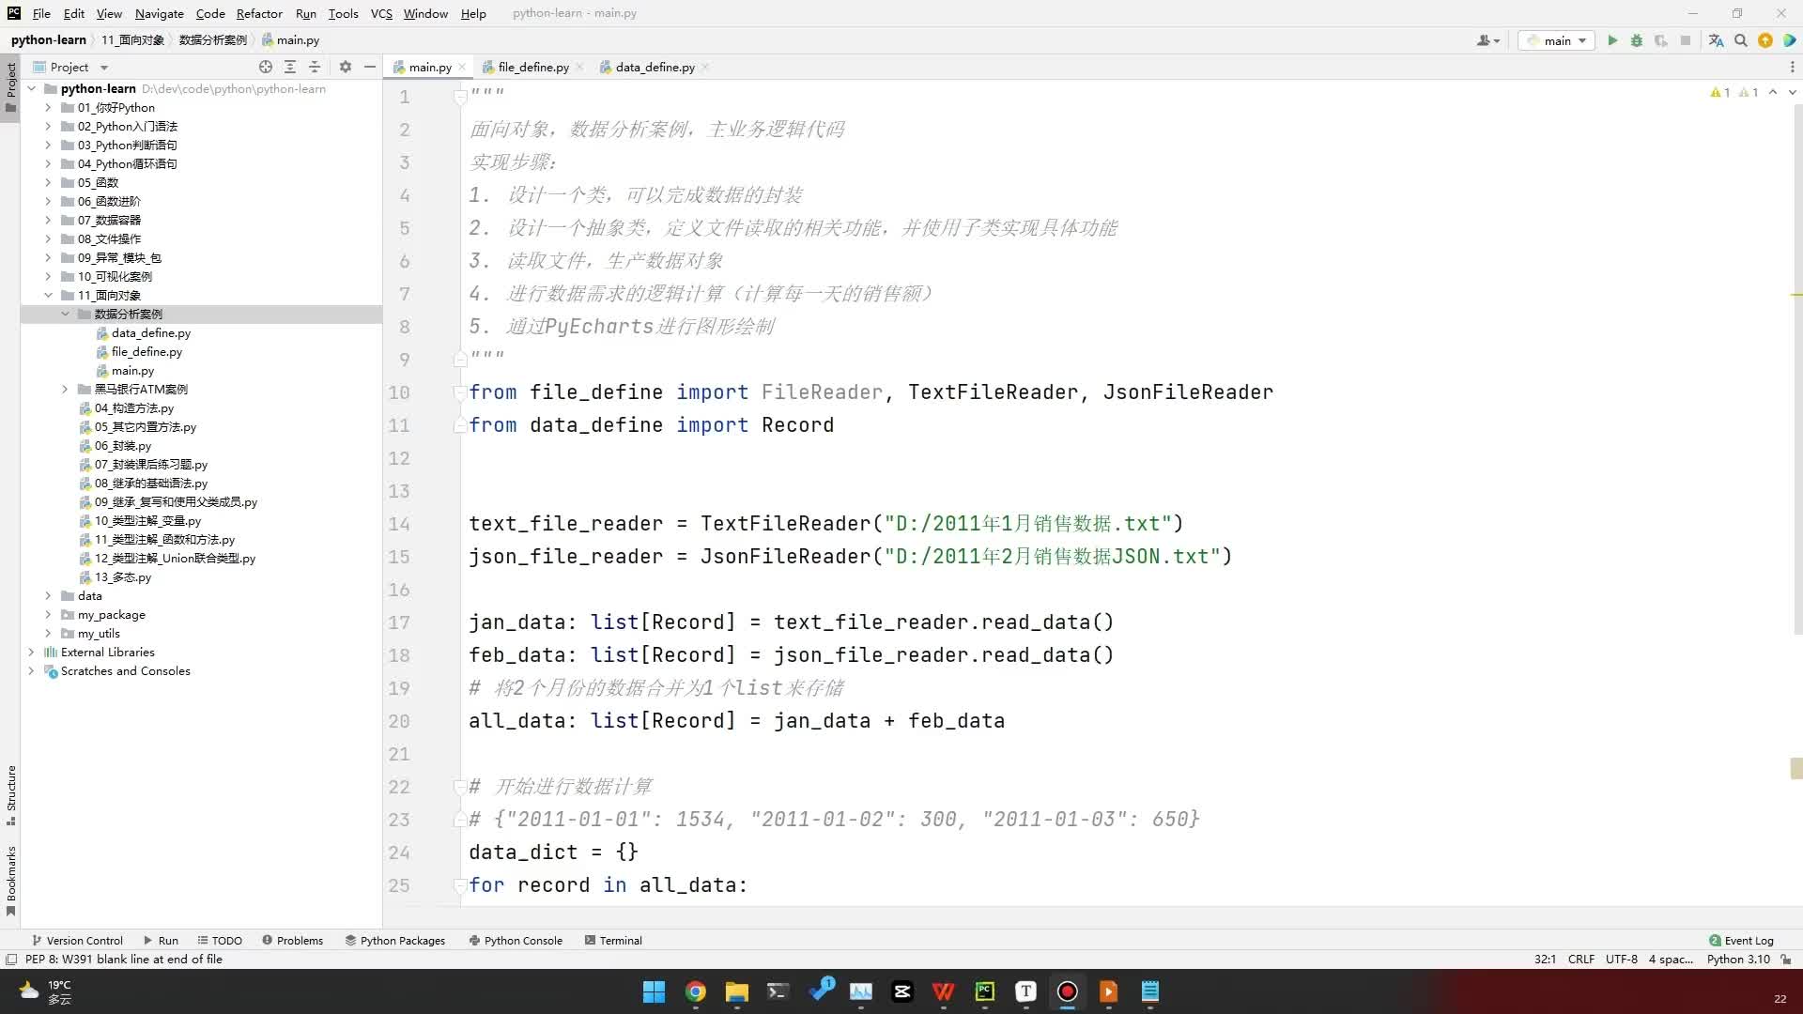This screenshot has width=1803, height=1014.
Task: Open the Python Packages tool window
Action: pos(395,940)
